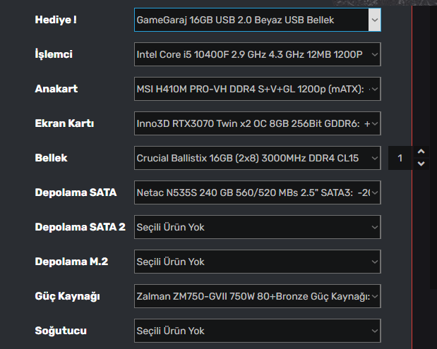Image resolution: width=437 pixels, height=349 pixels.
Task: Click the chevron arrow on Depolama M.2 dropdown
Action: pos(374,262)
